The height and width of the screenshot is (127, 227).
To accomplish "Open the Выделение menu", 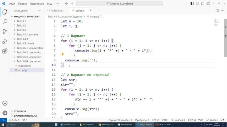I will (x=37, y=4).
